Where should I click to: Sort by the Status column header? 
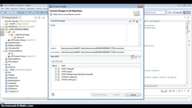(x=55, y=66)
